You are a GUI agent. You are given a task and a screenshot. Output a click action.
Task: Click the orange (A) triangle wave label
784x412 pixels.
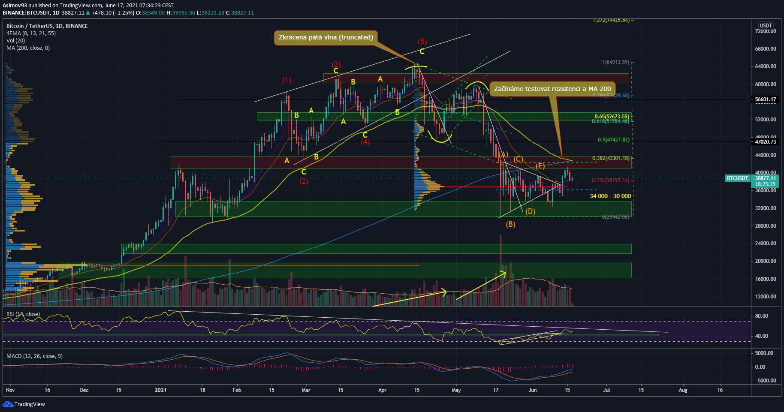coord(503,154)
